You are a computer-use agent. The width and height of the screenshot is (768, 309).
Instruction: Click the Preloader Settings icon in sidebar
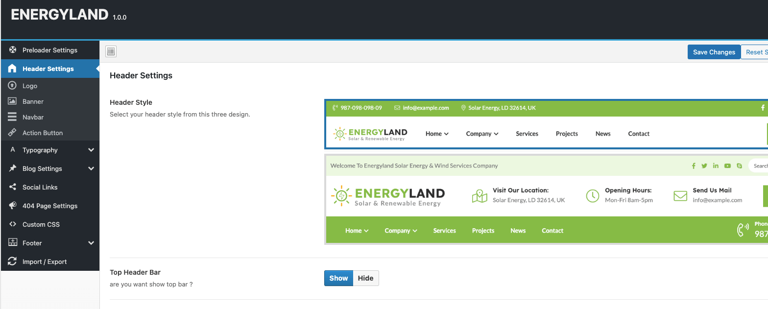pos(13,50)
